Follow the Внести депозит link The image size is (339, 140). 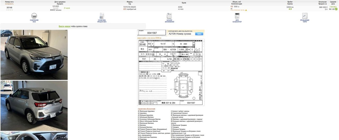(x=65, y=26)
